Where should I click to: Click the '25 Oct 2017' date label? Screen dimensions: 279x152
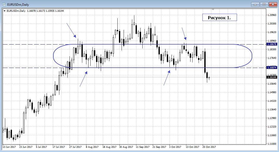pos(210,147)
